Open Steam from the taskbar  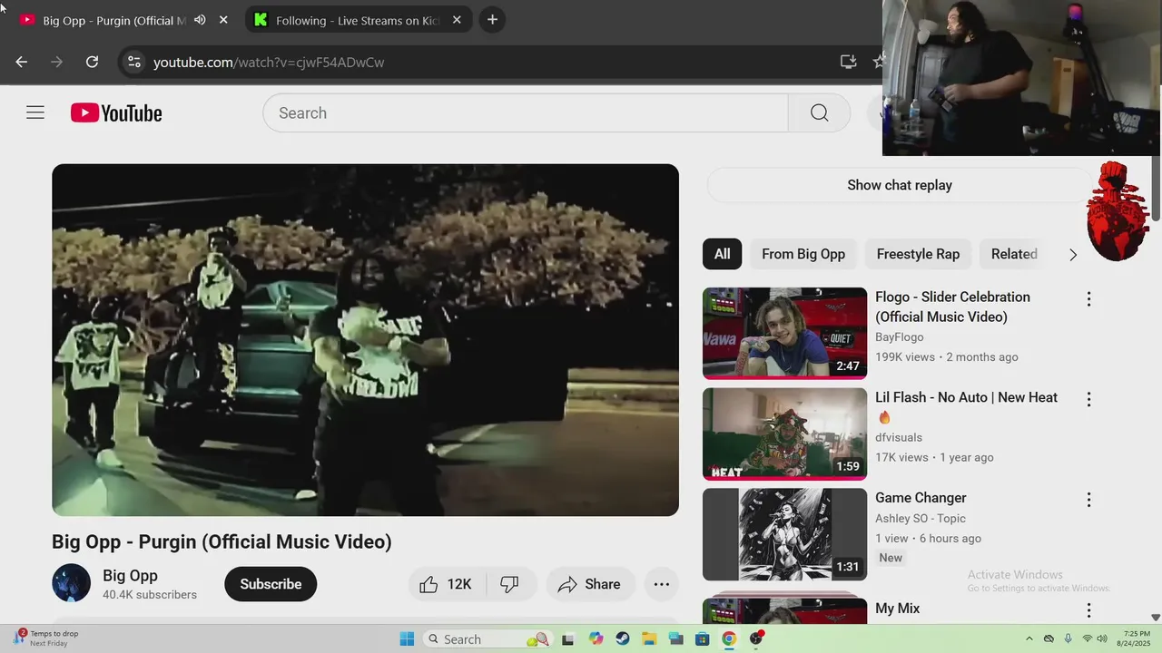(x=622, y=638)
